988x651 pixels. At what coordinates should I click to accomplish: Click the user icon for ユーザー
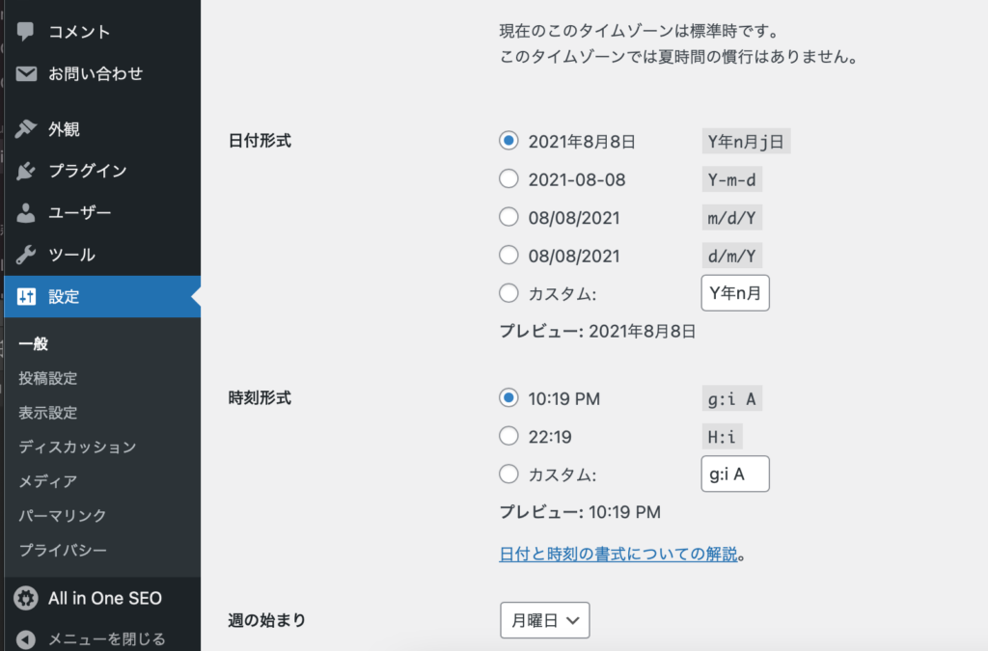[x=26, y=213]
